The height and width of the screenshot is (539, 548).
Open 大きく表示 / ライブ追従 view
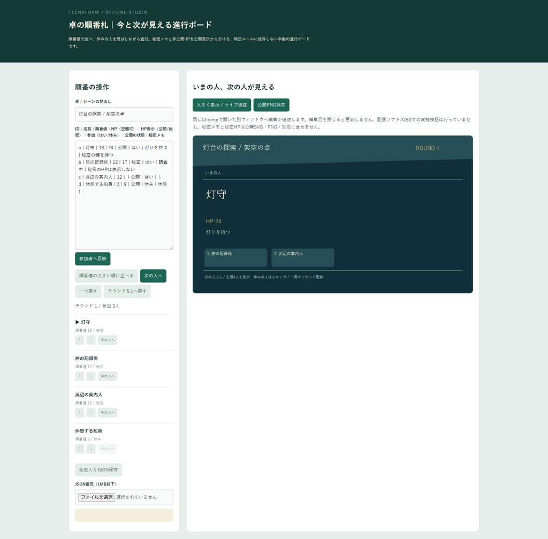222,105
